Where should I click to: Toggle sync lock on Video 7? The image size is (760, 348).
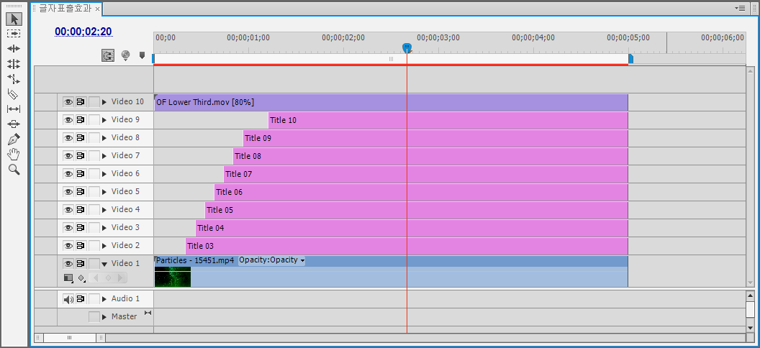[x=81, y=156]
